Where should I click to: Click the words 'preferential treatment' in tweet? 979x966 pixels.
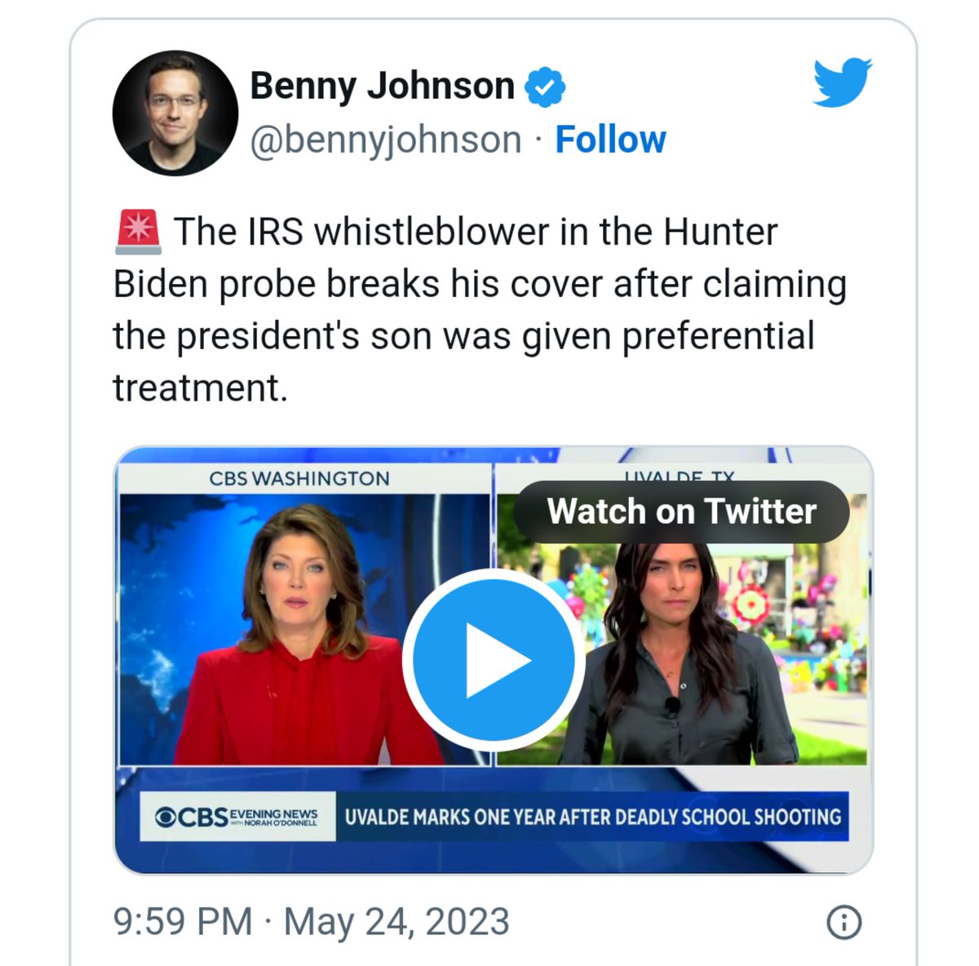(x=718, y=336)
